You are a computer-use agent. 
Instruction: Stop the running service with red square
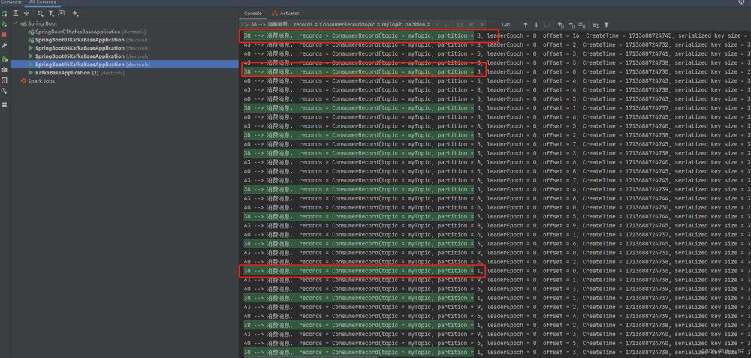5,35
